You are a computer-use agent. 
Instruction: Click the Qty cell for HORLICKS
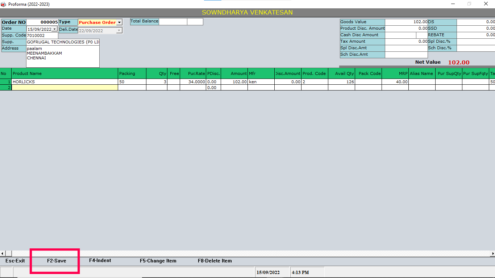157,82
